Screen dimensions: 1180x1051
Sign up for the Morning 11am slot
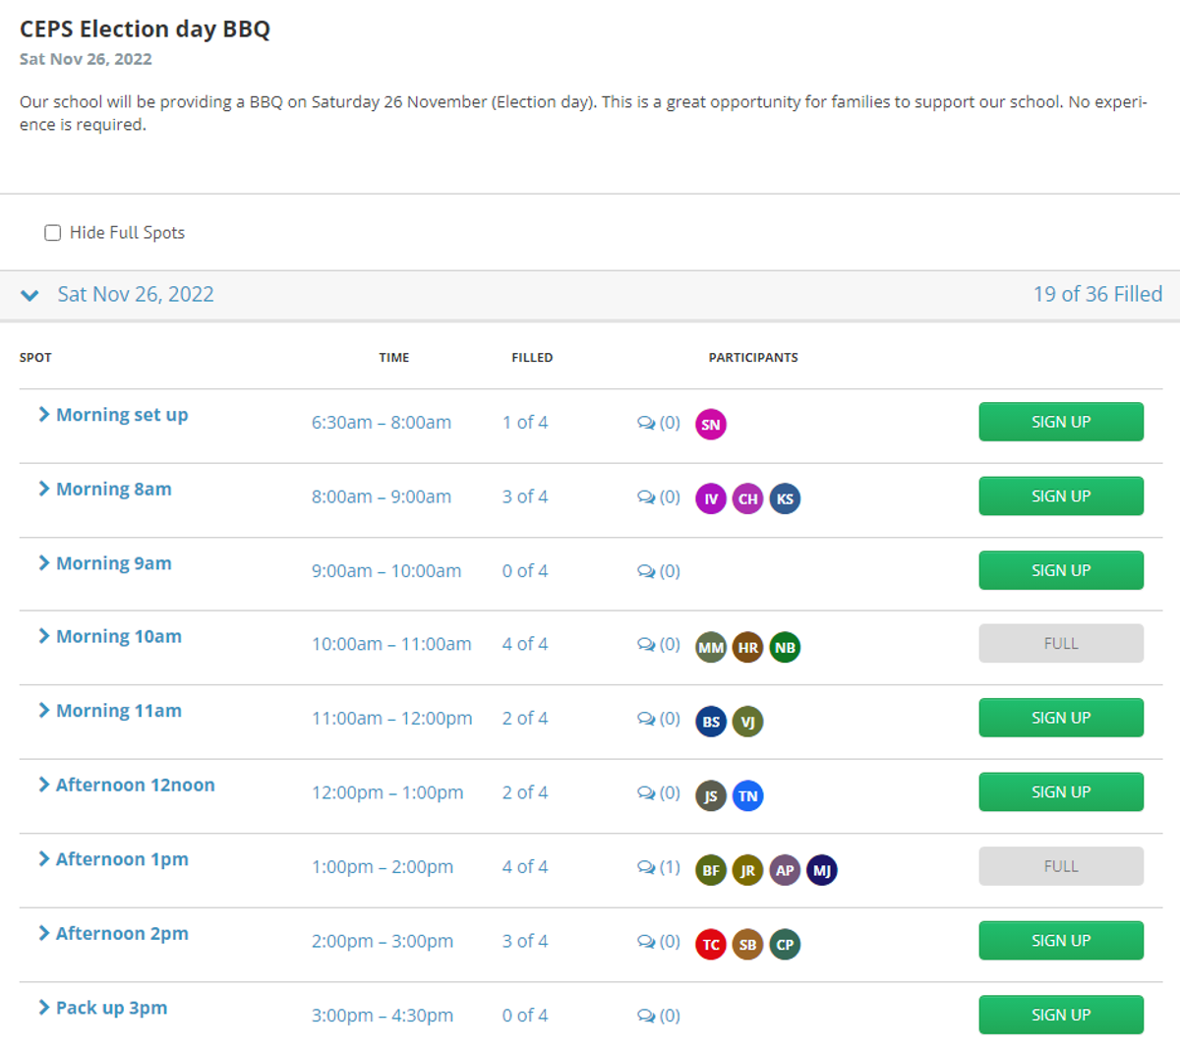click(1060, 718)
